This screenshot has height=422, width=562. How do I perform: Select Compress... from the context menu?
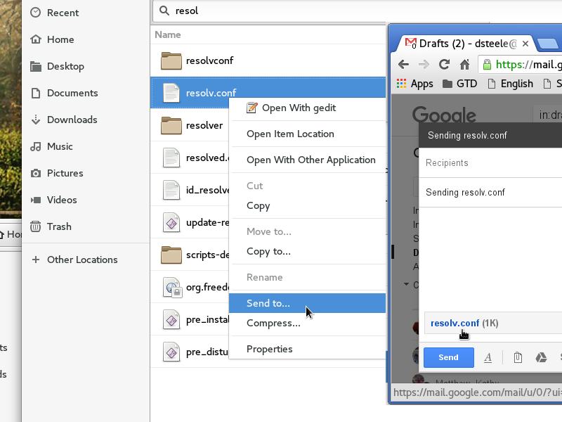(x=273, y=323)
